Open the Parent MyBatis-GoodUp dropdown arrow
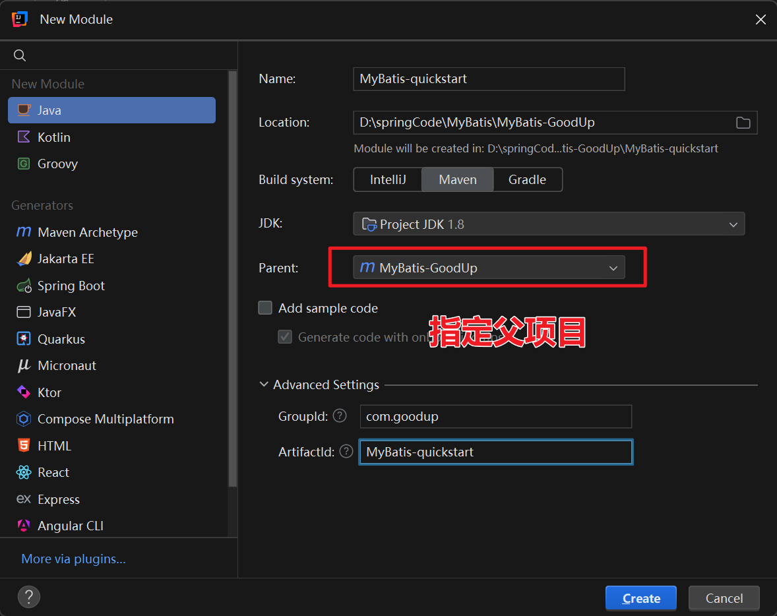 [613, 268]
